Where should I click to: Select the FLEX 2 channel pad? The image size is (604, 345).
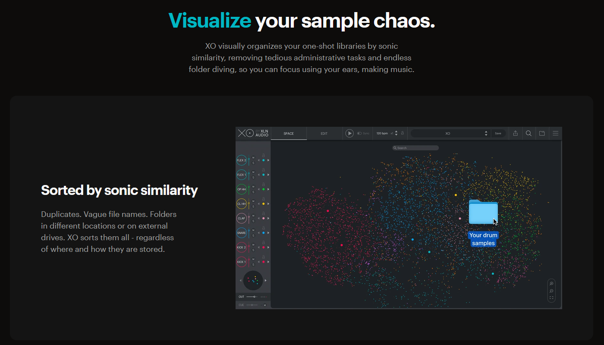pos(242,160)
